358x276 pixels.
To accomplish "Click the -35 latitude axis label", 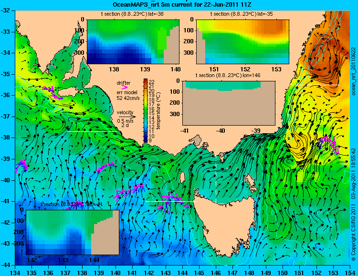I will point(6,74).
